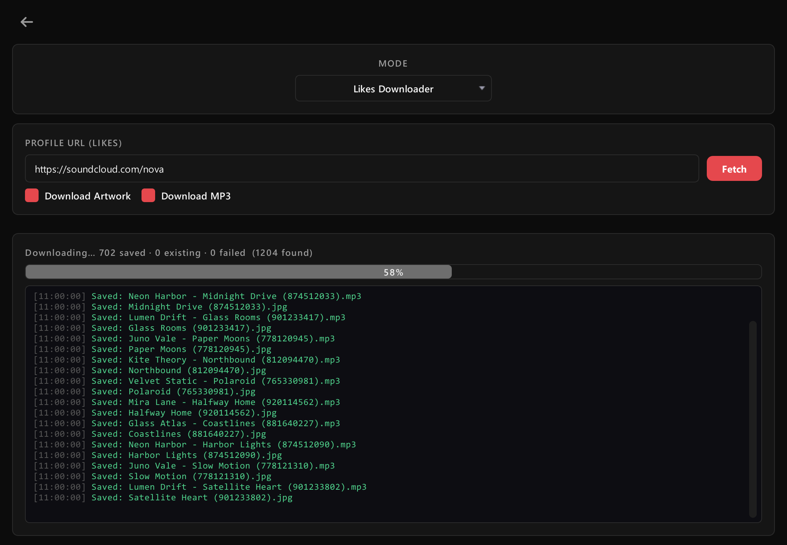Toggle the Download Artwork checkbox
787x545 pixels.
32,196
